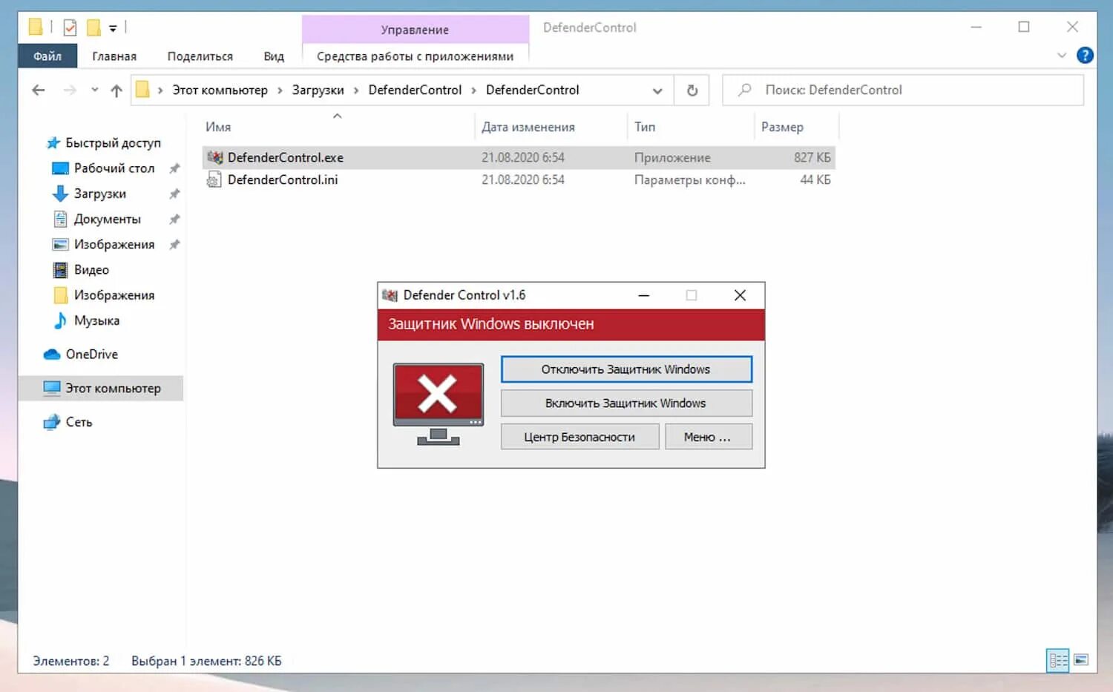This screenshot has height=692, width=1113.
Task: Go up one folder level
Action: (x=116, y=90)
